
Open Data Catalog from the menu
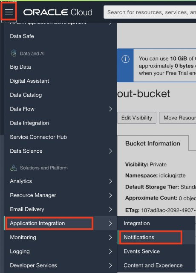click(x=26, y=95)
